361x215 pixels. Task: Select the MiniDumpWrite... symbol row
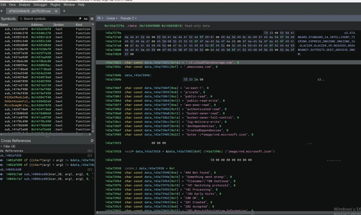pyautogui.click(x=45, y=105)
